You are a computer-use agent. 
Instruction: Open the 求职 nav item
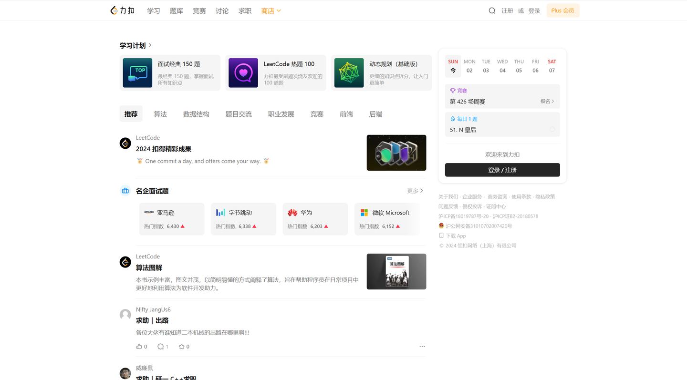[245, 10]
